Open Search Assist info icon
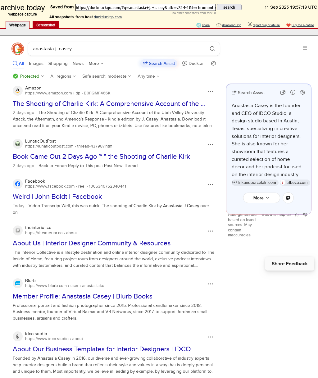This screenshot has width=318, height=378. pos(293,92)
